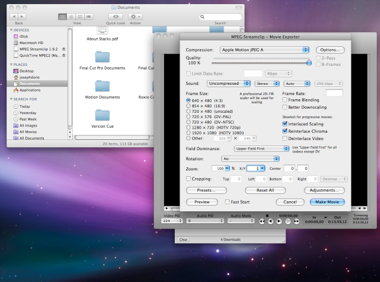Open Stereo channels dropdown

(x=267, y=84)
